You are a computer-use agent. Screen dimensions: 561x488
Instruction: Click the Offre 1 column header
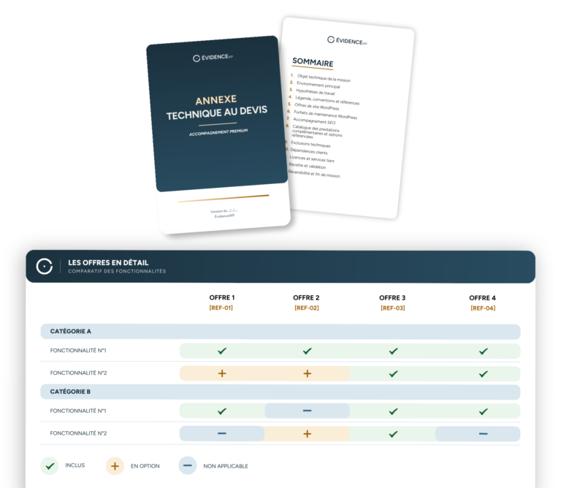point(222,297)
